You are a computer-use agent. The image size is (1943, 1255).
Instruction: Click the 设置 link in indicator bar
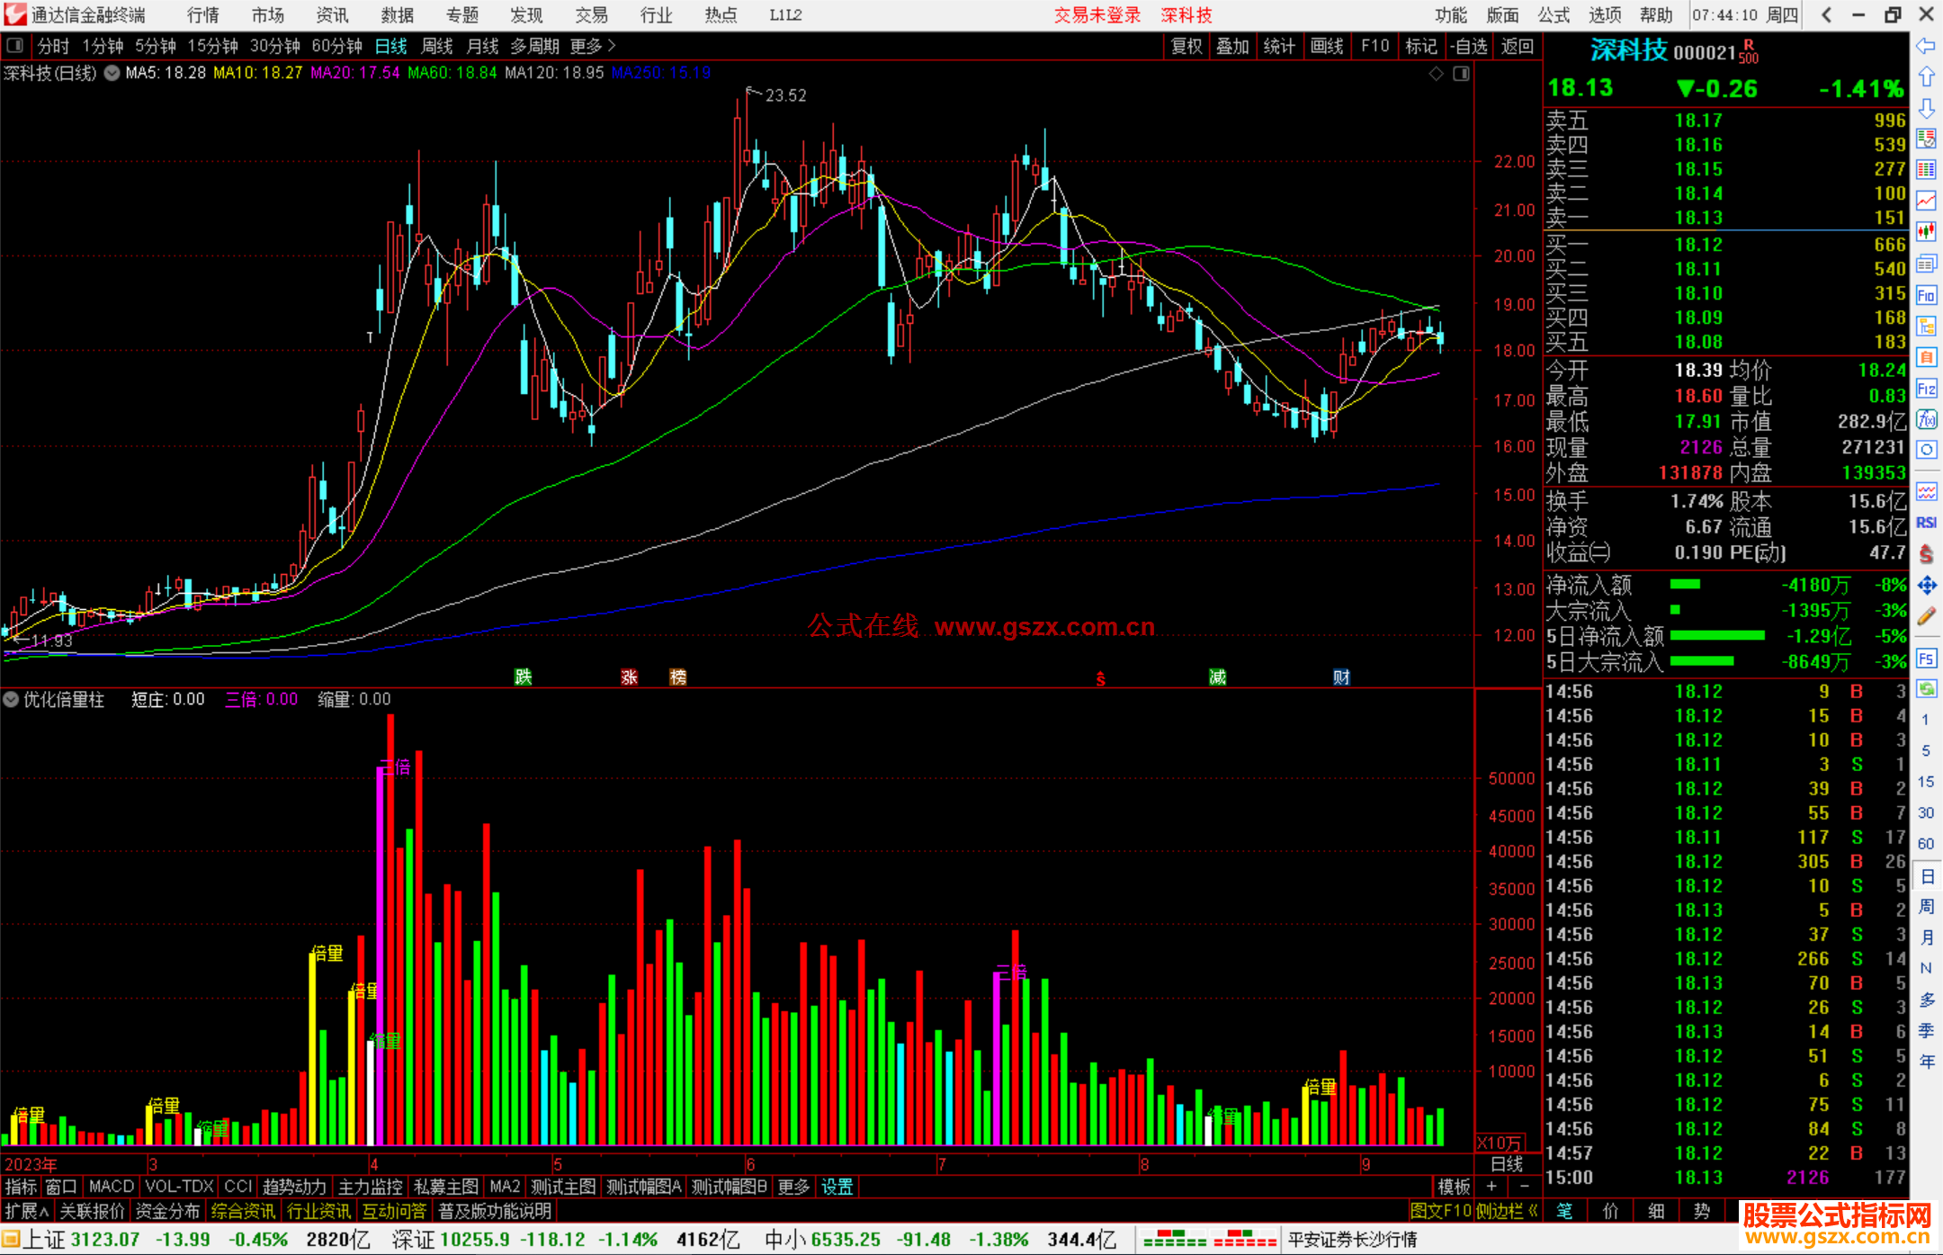click(x=837, y=1187)
